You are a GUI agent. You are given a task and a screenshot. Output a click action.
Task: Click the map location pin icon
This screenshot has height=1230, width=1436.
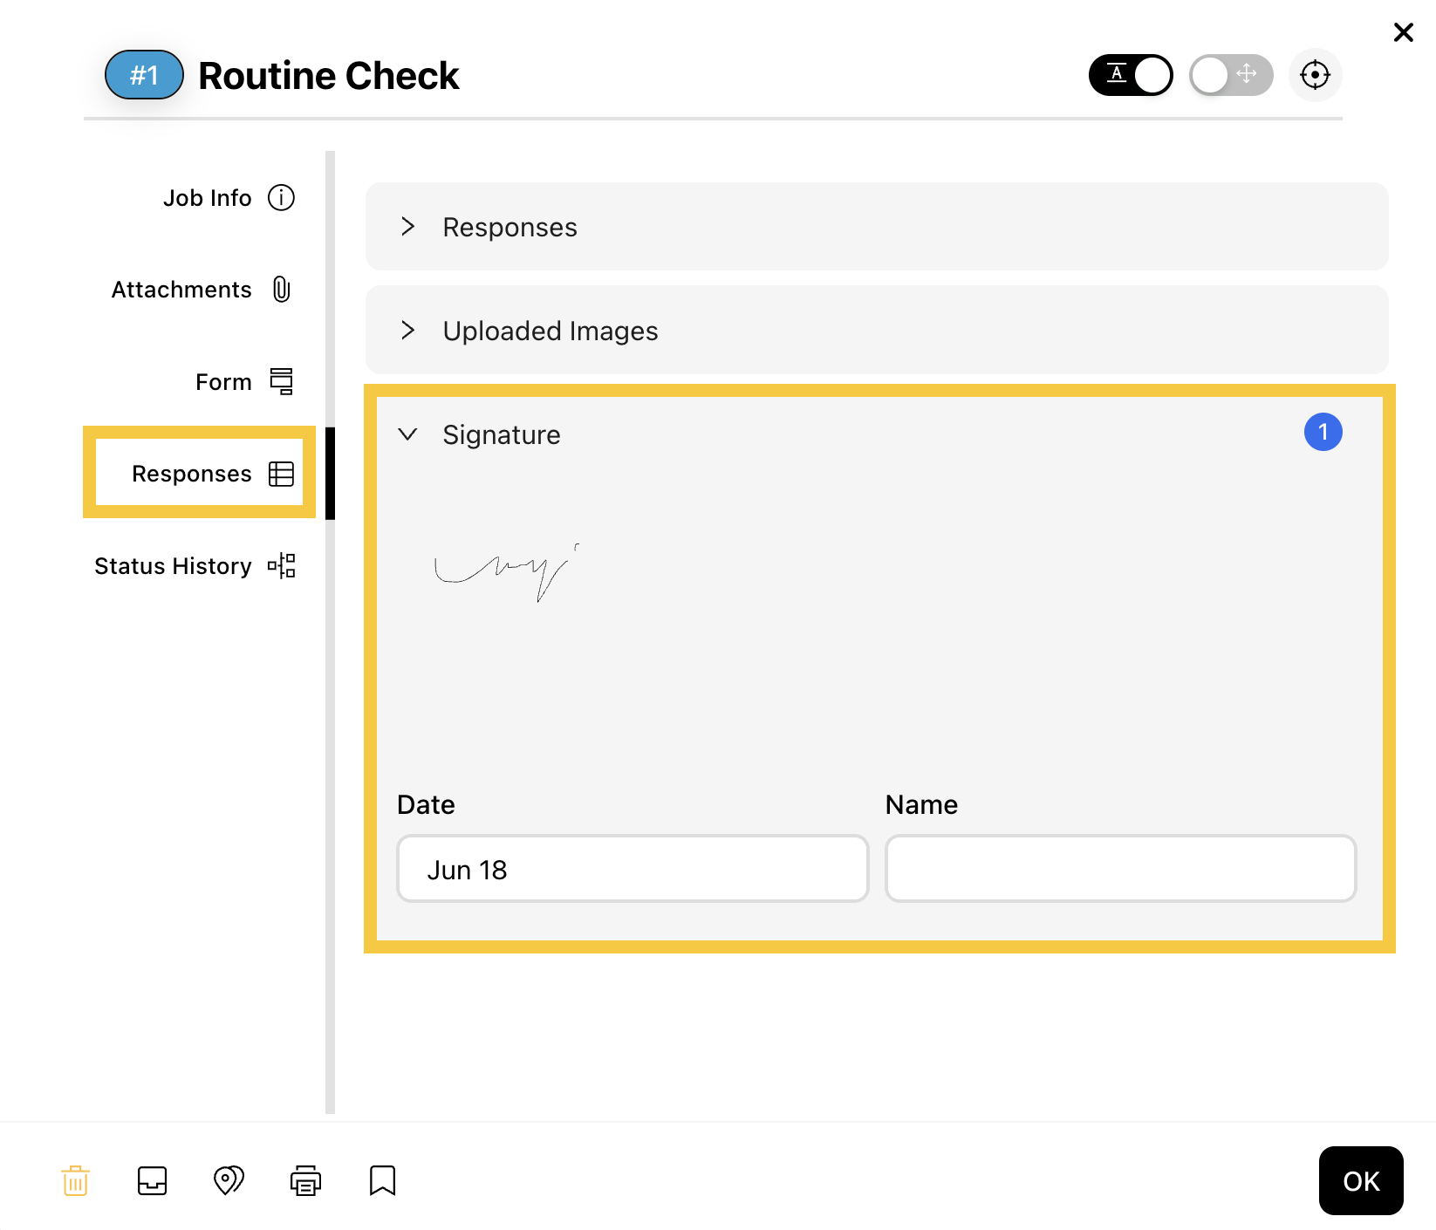[229, 1181]
